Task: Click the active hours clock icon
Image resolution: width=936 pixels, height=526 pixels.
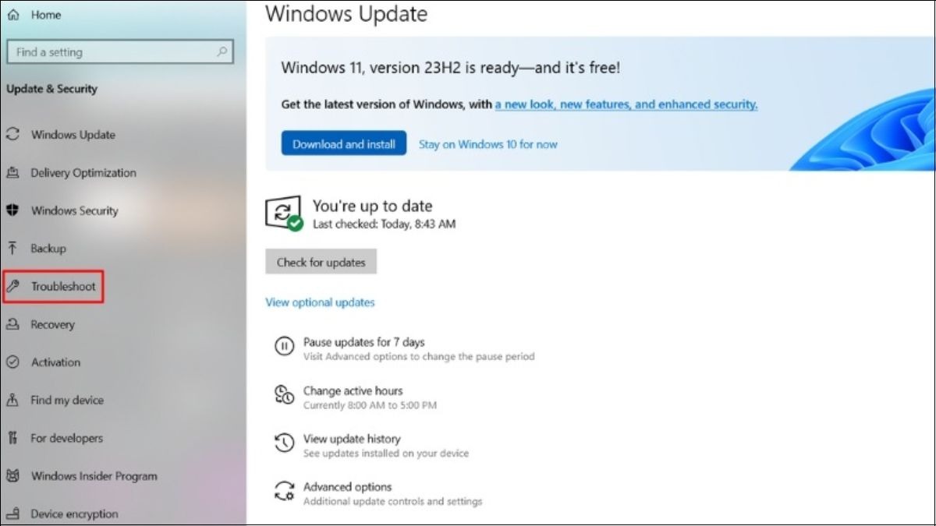Action: click(x=284, y=395)
